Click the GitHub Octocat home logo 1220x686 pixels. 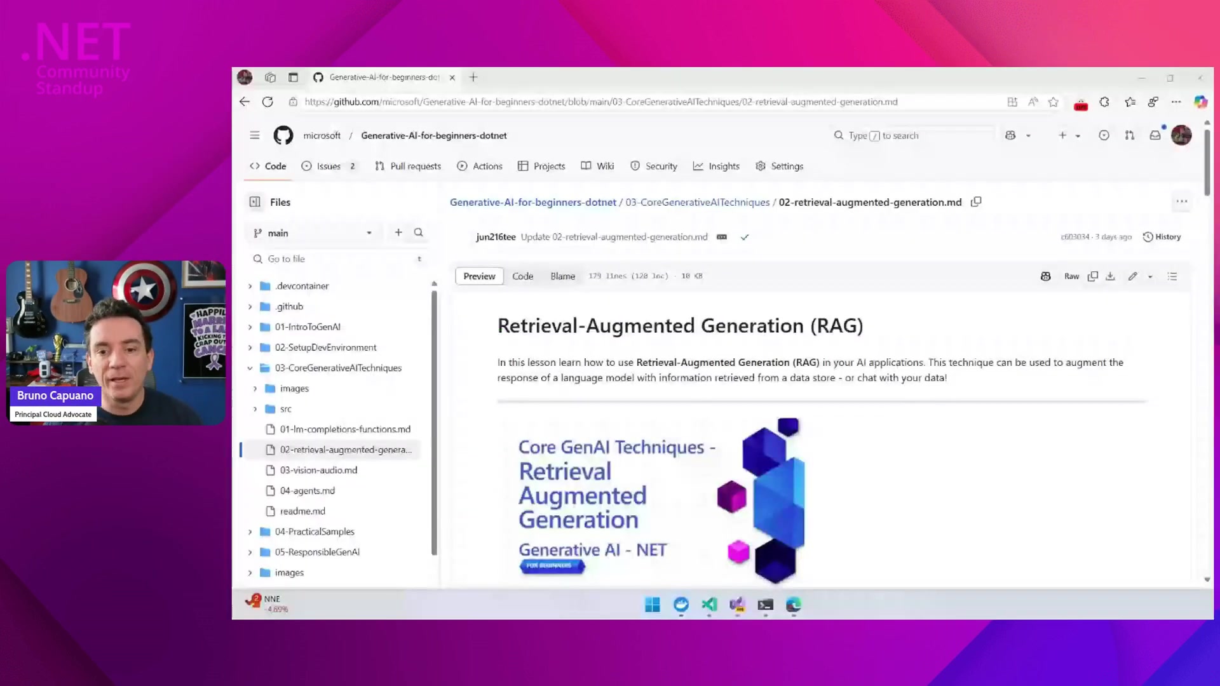(283, 135)
